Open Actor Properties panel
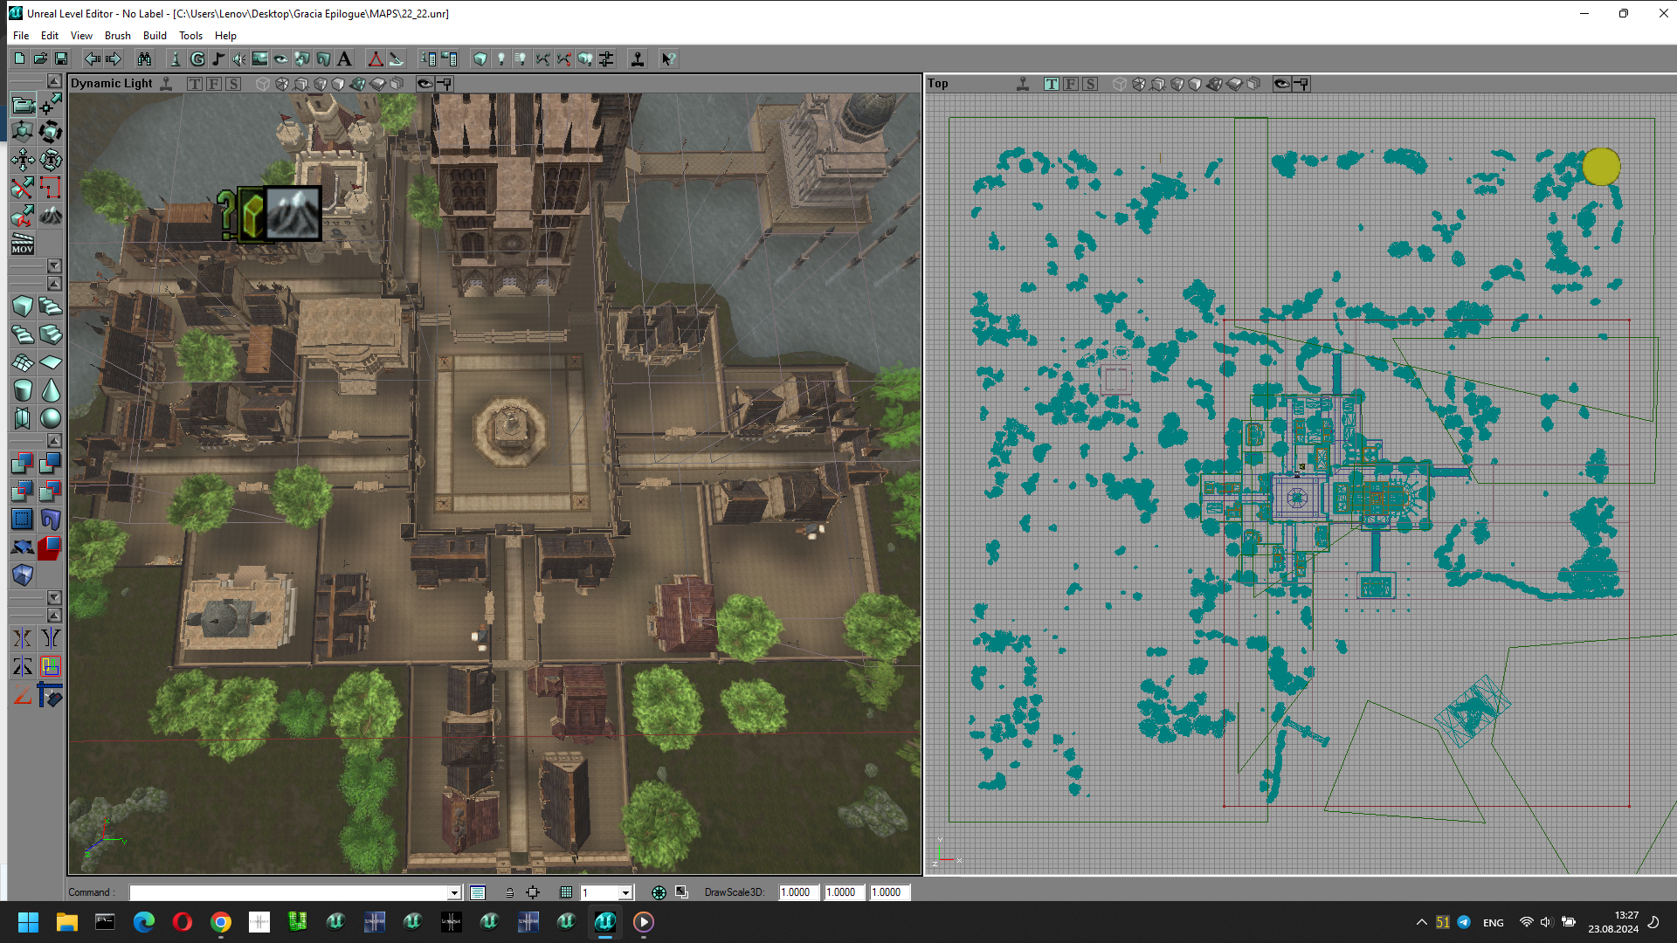Screen dimensions: 1677x943 pyautogui.click(x=428, y=59)
